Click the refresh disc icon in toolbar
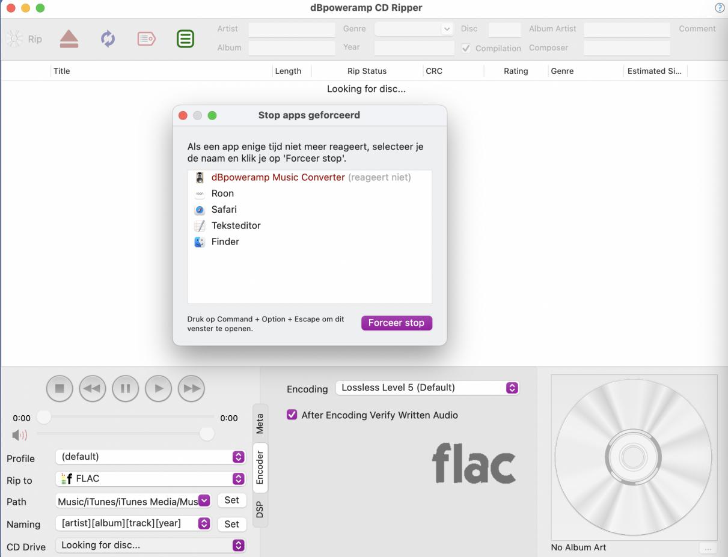 pos(108,39)
